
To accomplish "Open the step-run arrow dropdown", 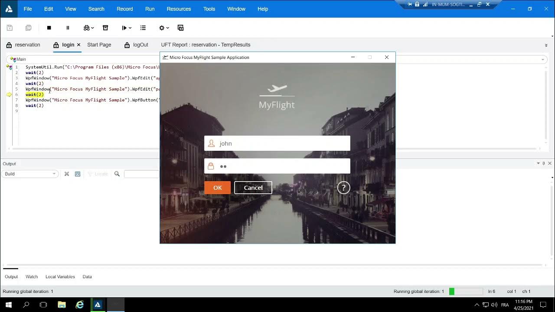I will pos(127,28).
